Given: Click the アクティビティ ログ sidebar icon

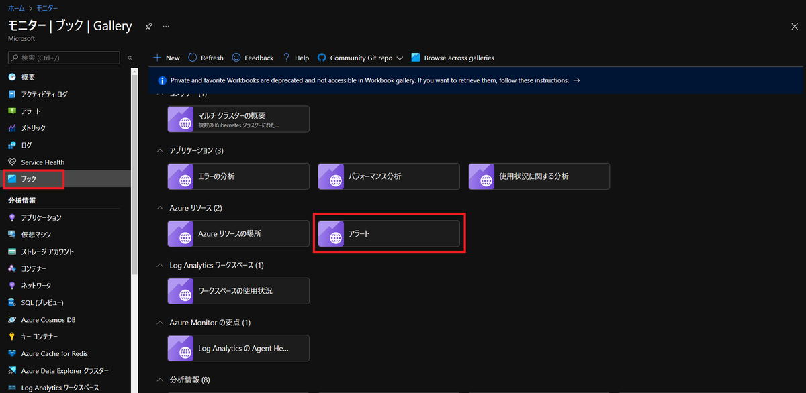Looking at the screenshot, I should [x=12, y=94].
